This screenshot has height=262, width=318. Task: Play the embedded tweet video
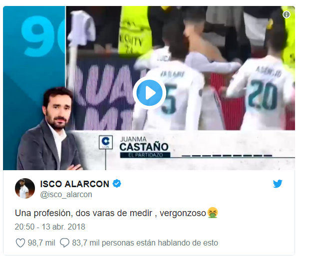149,93
